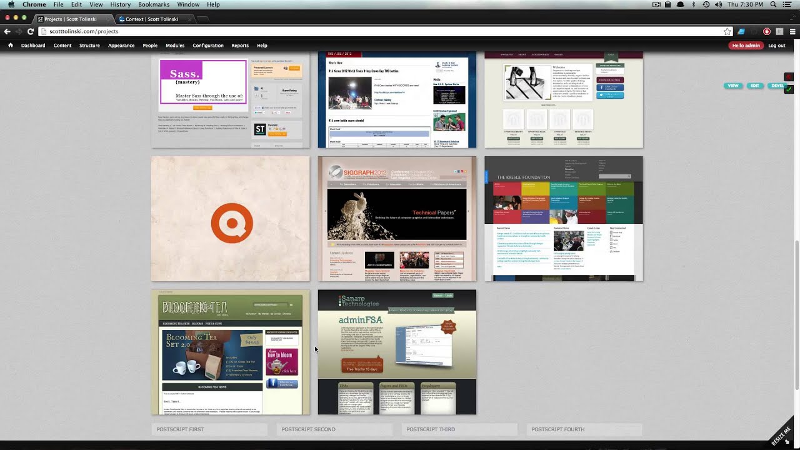800x450 pixels.
Task: Open the Chrome hamburger menu
Action: pyautogui.click(x=792, y=31)
